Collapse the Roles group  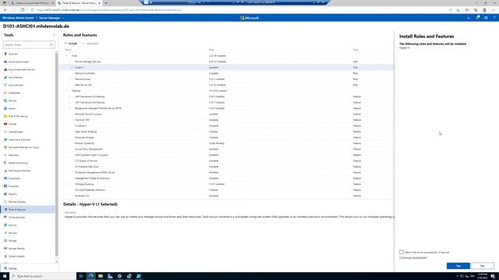pyautogui.click(x=66, y=56)
